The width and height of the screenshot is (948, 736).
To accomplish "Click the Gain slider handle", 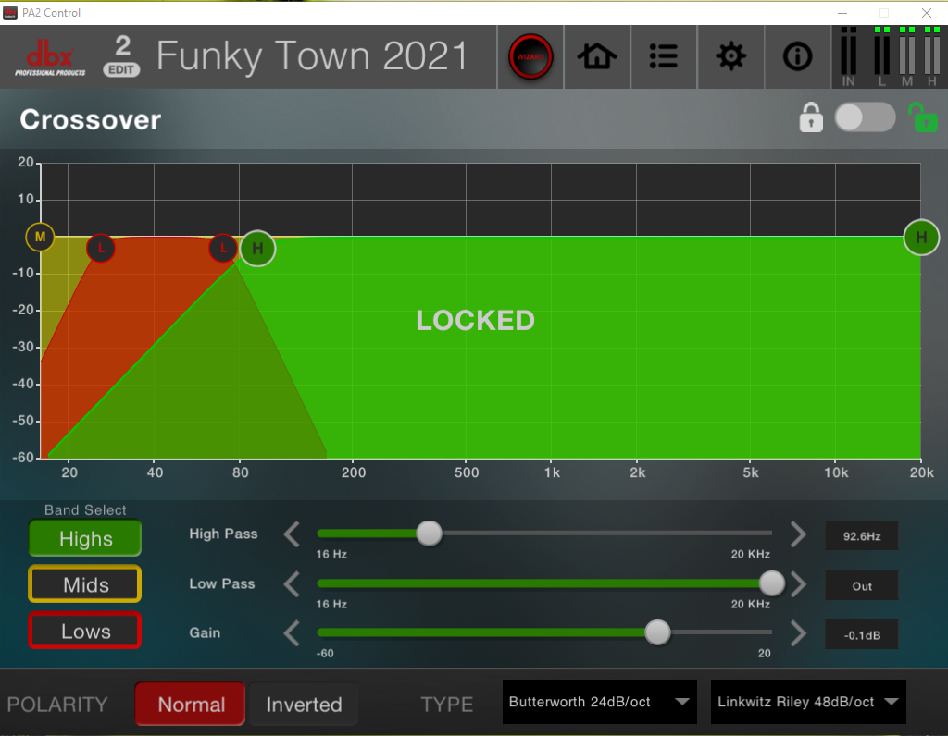I will pos(657,632).
